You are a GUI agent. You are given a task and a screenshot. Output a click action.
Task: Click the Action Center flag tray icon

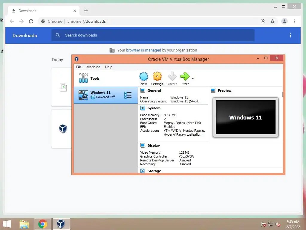(263, 224)
